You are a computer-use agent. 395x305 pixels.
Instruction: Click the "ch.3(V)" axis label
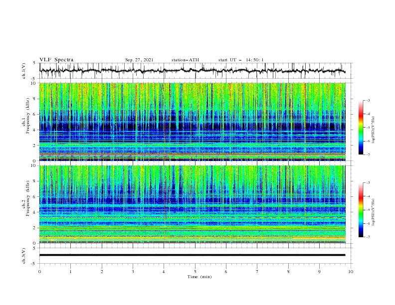24,256
